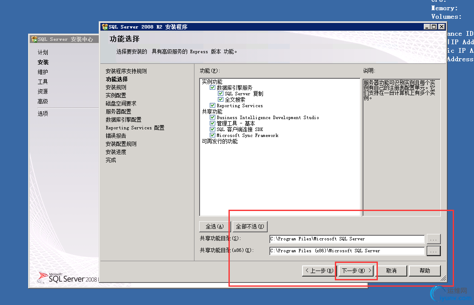Viewport: 474px width, 305px height.
Task: Uncheck SQL Server 复制 feature
Action: 221,94
